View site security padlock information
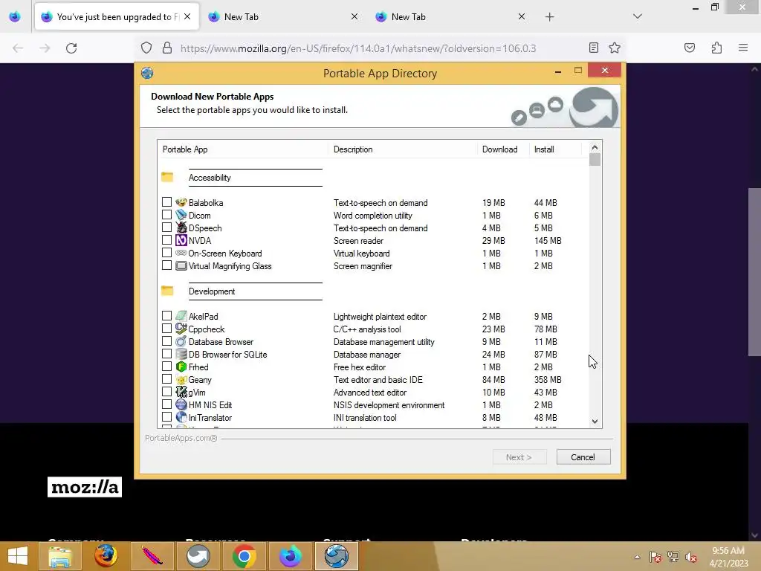The image size is (761, 571). pyautogui.click(x=167, y=48)
